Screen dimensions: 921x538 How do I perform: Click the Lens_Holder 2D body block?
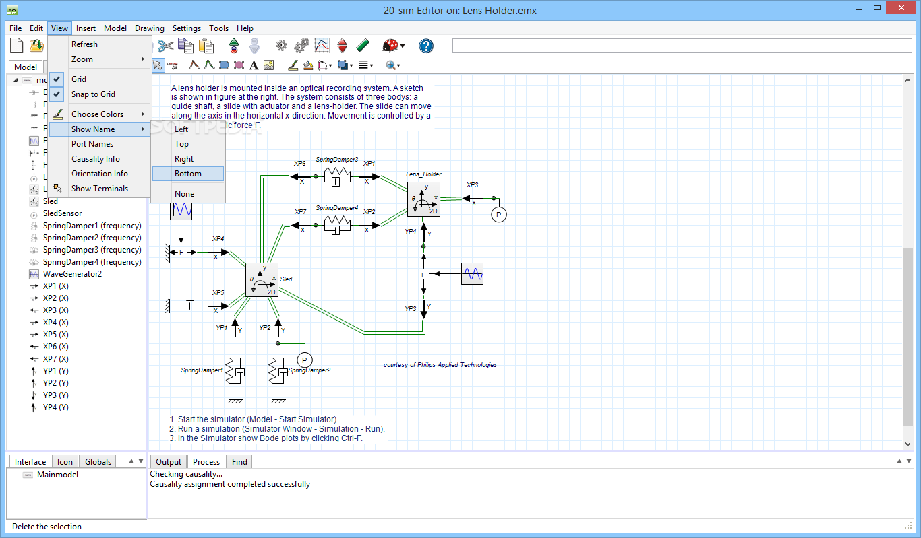point(423,199)
